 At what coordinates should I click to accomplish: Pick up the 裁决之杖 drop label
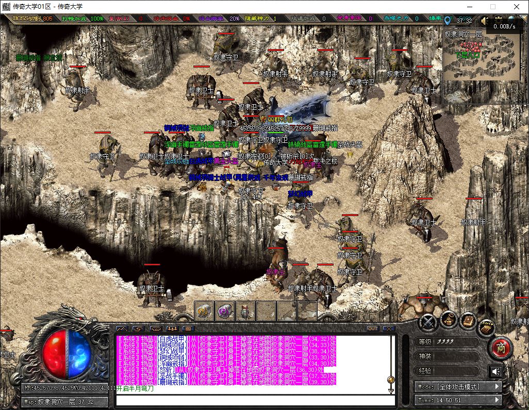coord(325,161)
